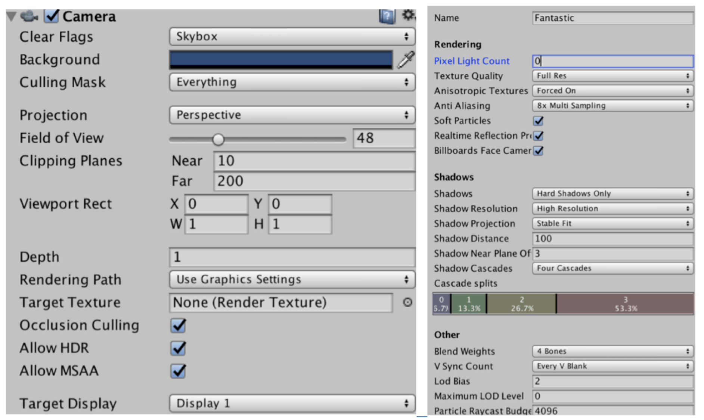
Task: Click cascade split segment 2 at 26.7%
Action: 521,304
